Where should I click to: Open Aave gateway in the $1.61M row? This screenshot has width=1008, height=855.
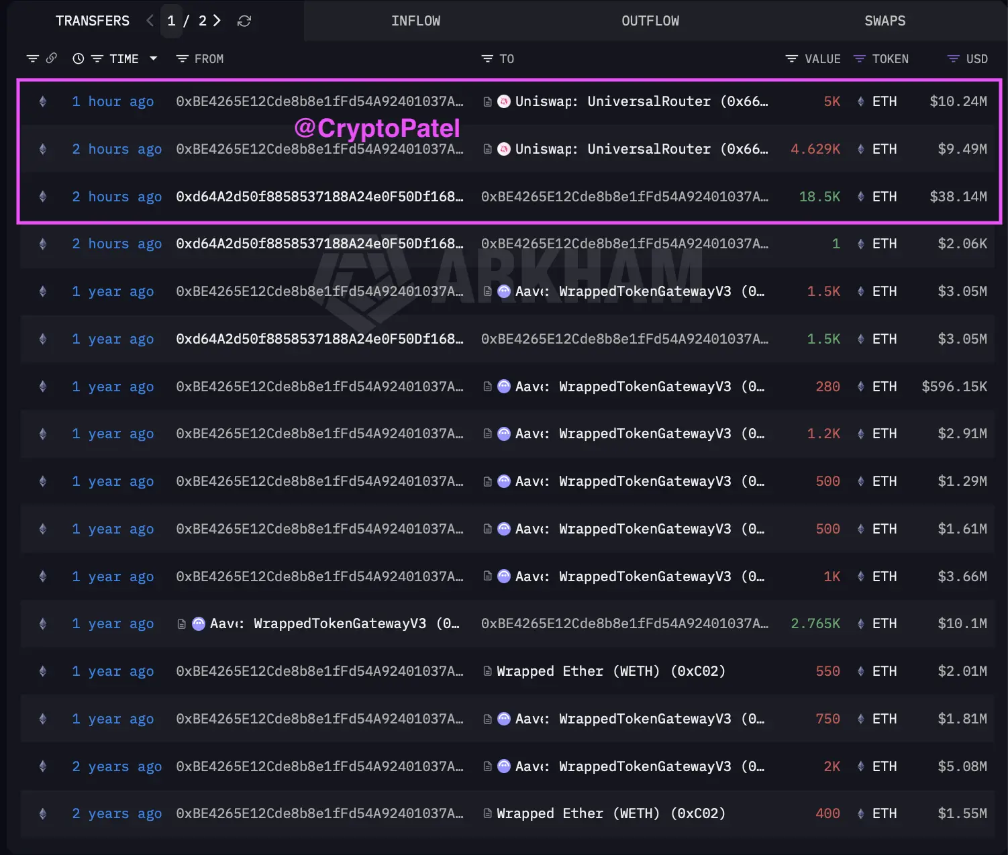pos(640,529)
